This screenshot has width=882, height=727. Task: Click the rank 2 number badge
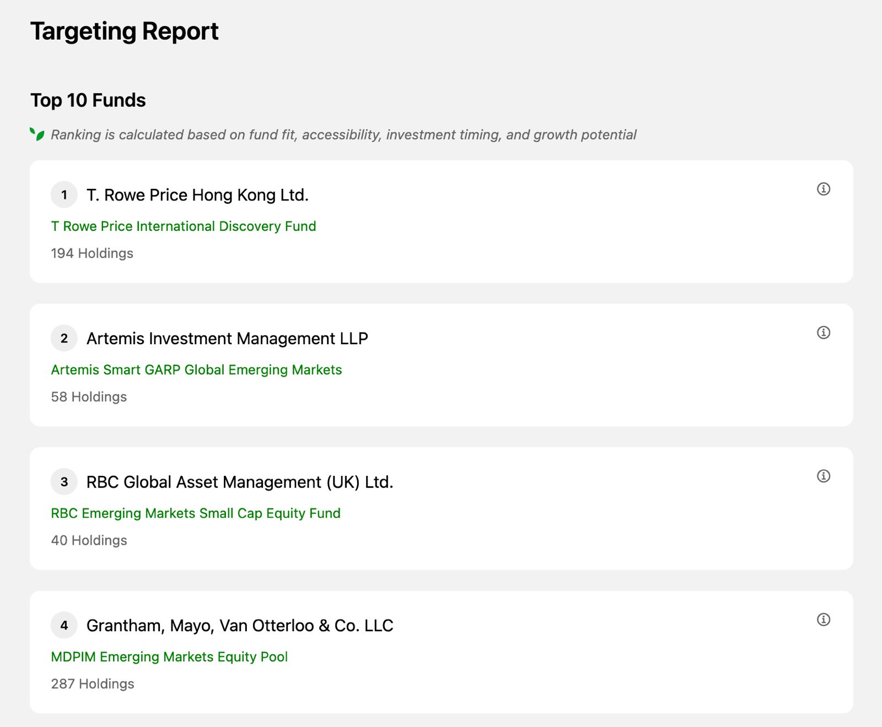[x=64, y=338]
